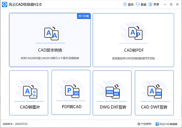Click the 风云CAD转换器 app logo
Viewport: 182px width, 128px height.
click(5, 5)
